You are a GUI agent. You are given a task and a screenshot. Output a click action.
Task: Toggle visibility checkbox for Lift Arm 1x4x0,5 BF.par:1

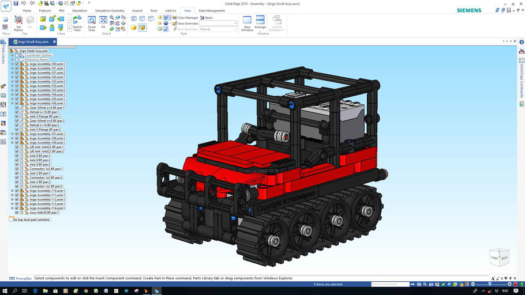coord(17,147)
